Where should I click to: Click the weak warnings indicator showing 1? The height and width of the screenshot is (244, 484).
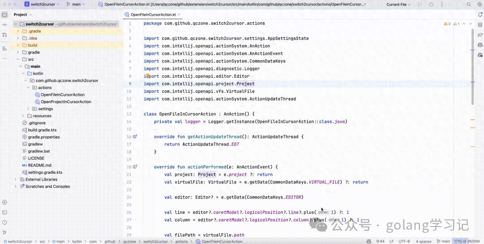456,24
